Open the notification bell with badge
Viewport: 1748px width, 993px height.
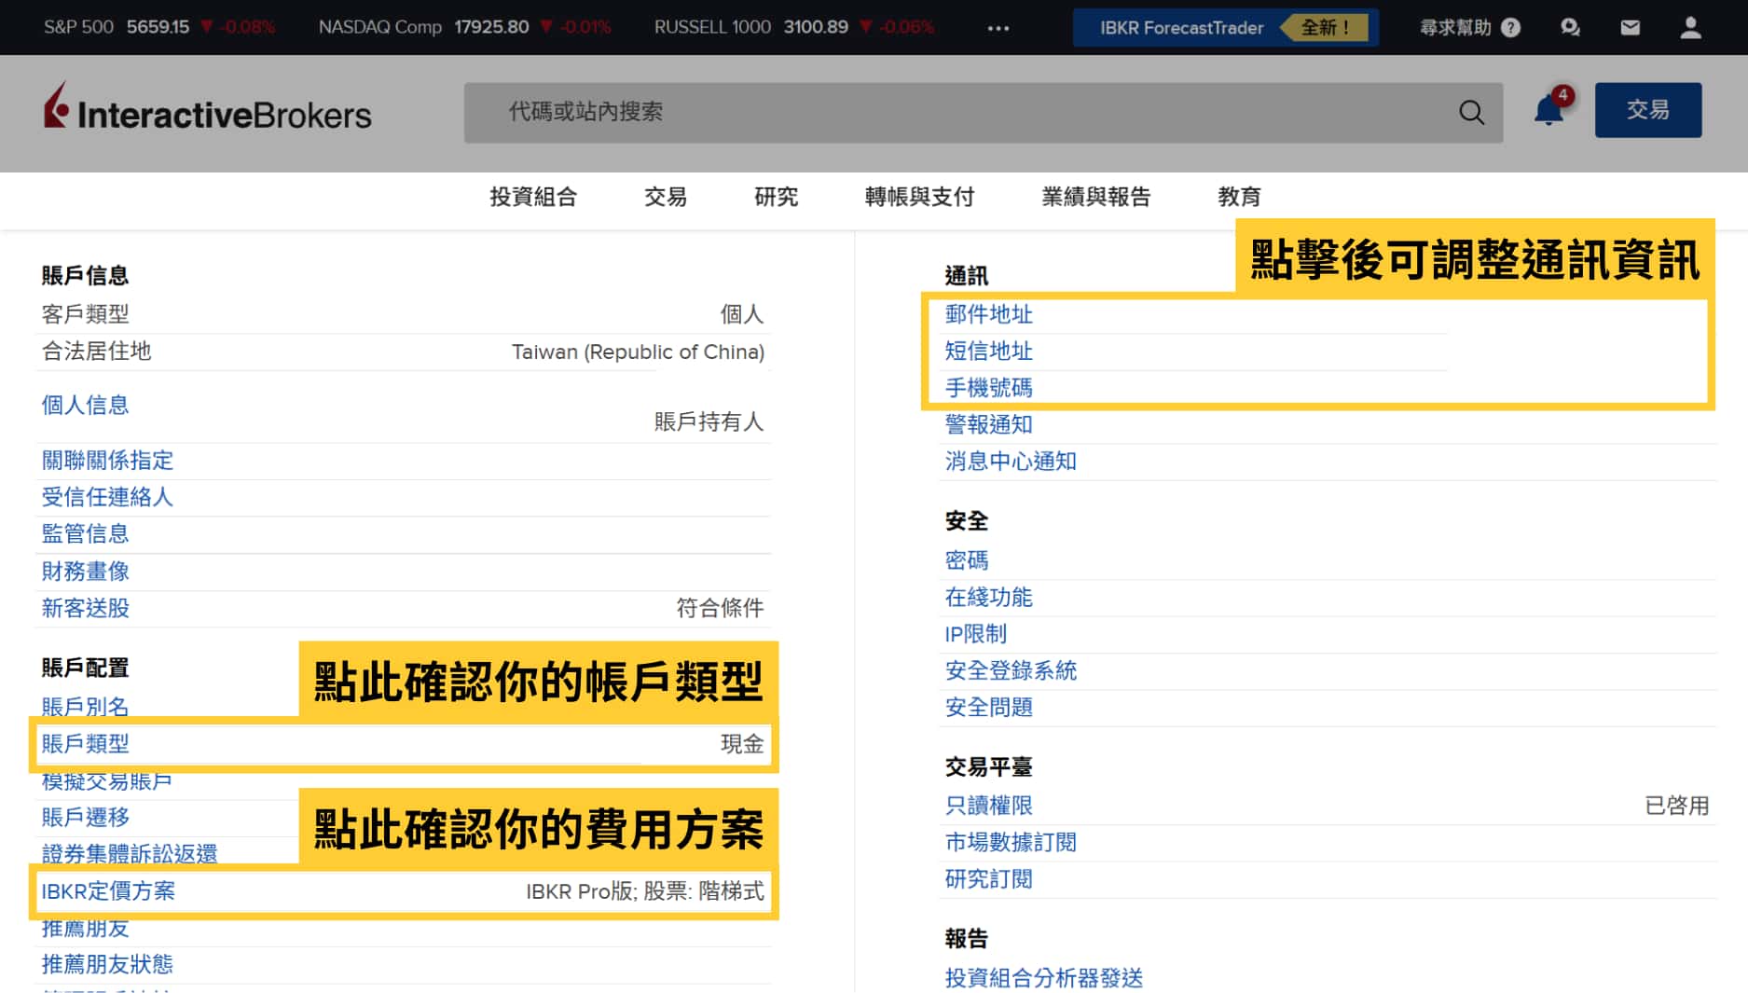click(1551, 107)
